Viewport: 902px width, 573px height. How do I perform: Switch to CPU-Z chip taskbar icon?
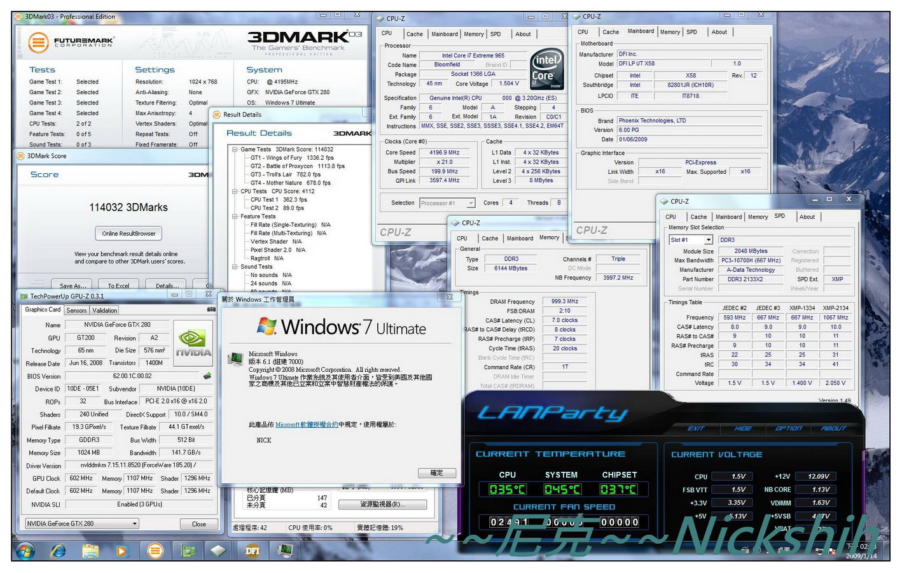pyautogui.click(x=219, y=550)
